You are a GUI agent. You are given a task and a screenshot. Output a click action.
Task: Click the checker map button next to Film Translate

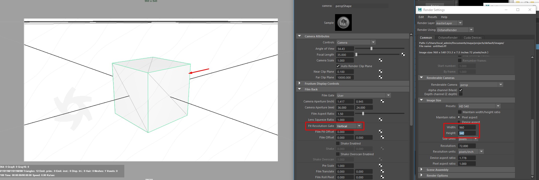[382, 171]
